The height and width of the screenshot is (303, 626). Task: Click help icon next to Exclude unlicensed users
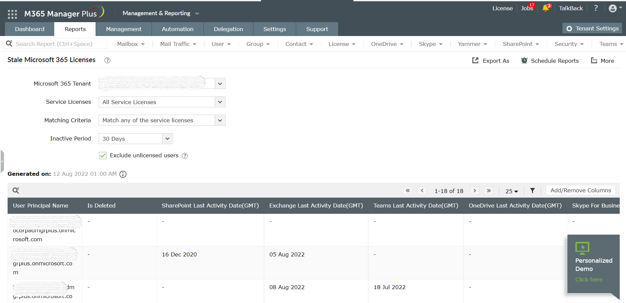185,156
